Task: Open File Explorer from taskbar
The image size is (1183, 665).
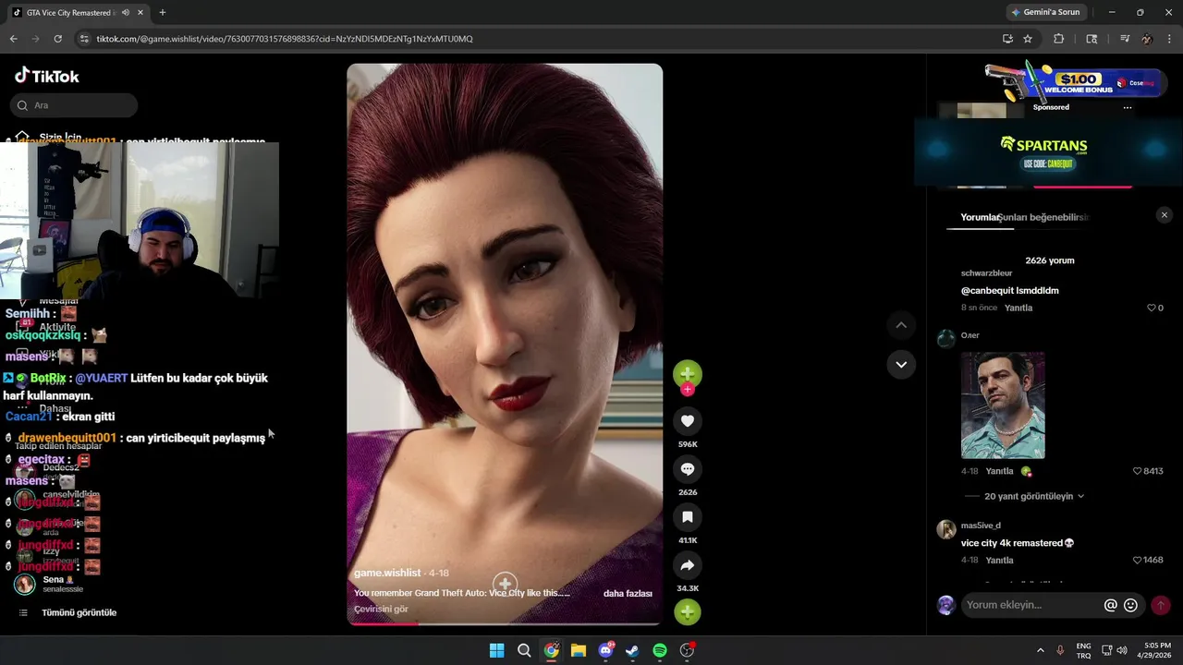Action: (x=579, y=650)
